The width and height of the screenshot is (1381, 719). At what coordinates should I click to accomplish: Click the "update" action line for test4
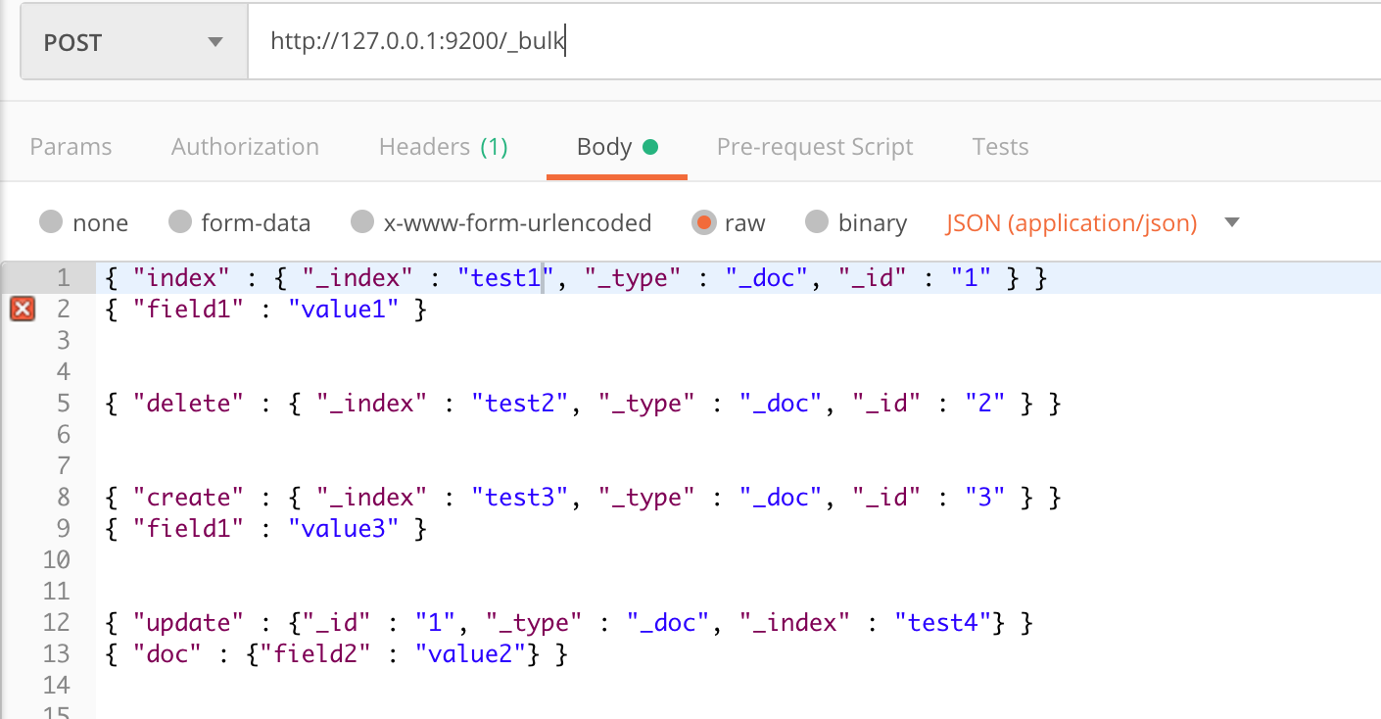coord(569,623)
